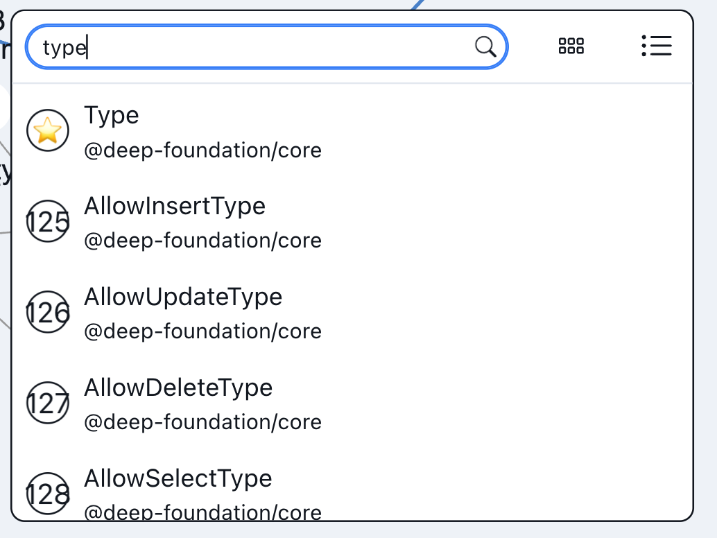717x538 pixels.
Task: Click the 128 circle icon
Action: pos(48,494)
